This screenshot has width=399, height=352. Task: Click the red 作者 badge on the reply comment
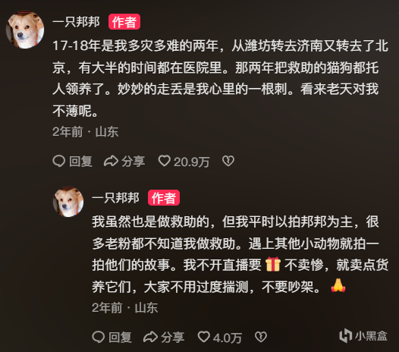pyautogui.click(x=164, y=198)
